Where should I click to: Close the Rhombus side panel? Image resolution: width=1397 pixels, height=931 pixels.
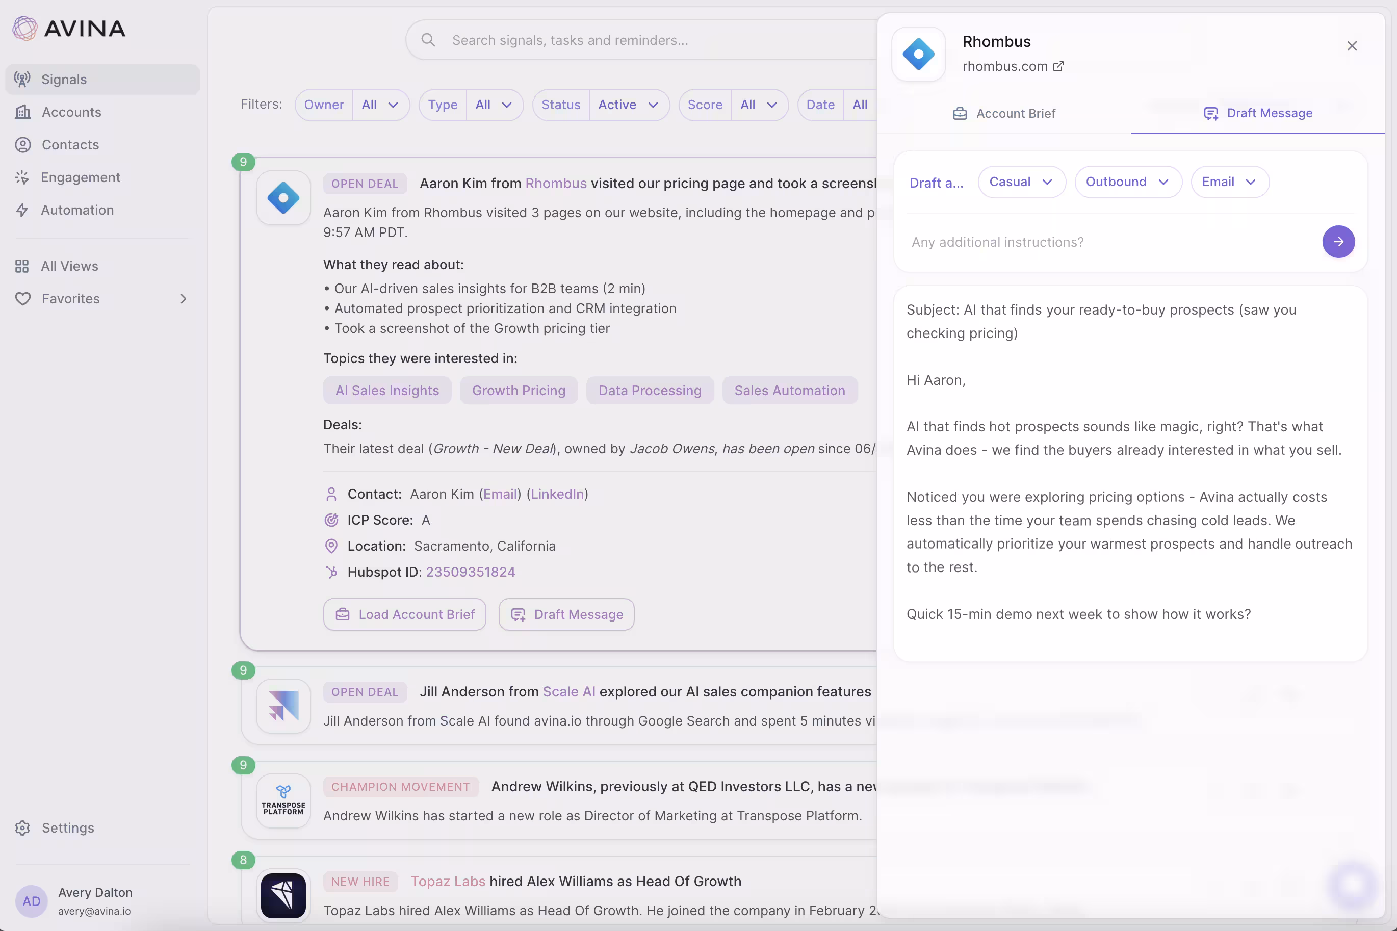click(x=1352, y=46)
